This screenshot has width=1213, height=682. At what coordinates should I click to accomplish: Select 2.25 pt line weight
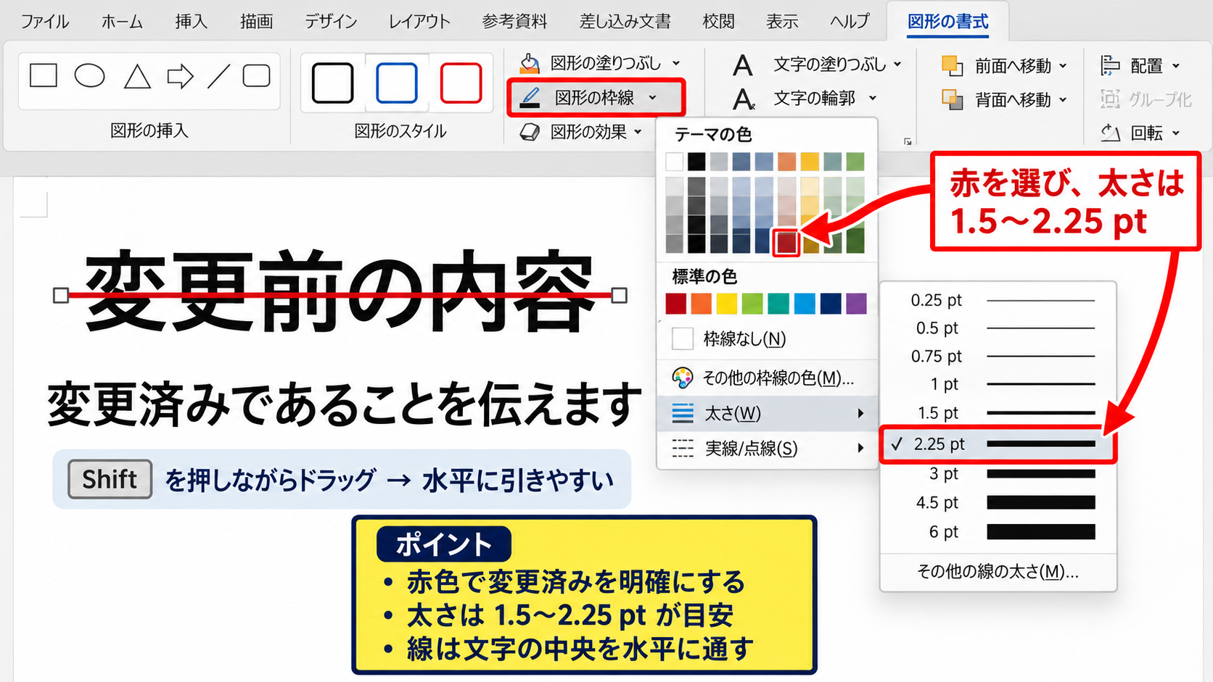coord(998,444)
